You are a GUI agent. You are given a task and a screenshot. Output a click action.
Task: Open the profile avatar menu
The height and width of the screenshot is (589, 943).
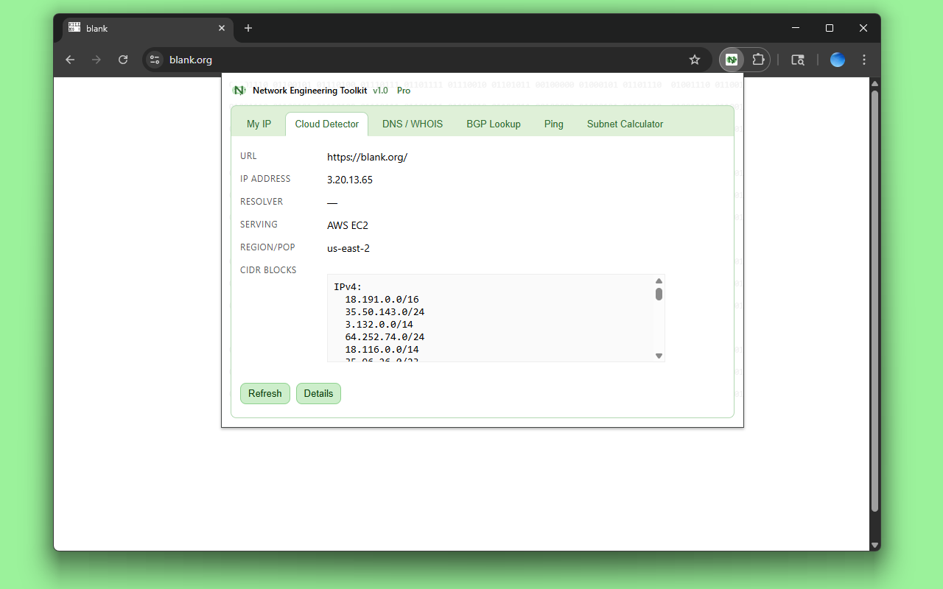838,60
